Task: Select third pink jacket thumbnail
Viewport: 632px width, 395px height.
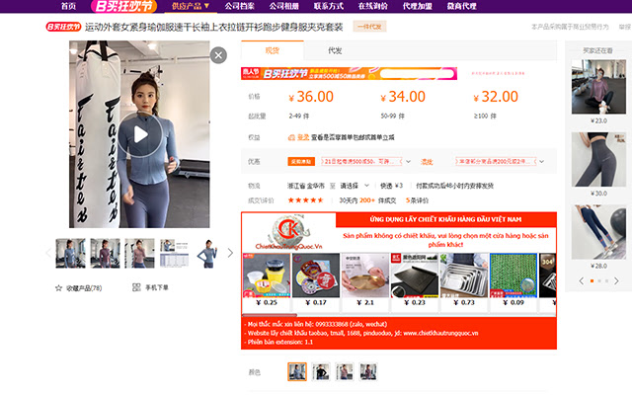Action: click(139, 253)
